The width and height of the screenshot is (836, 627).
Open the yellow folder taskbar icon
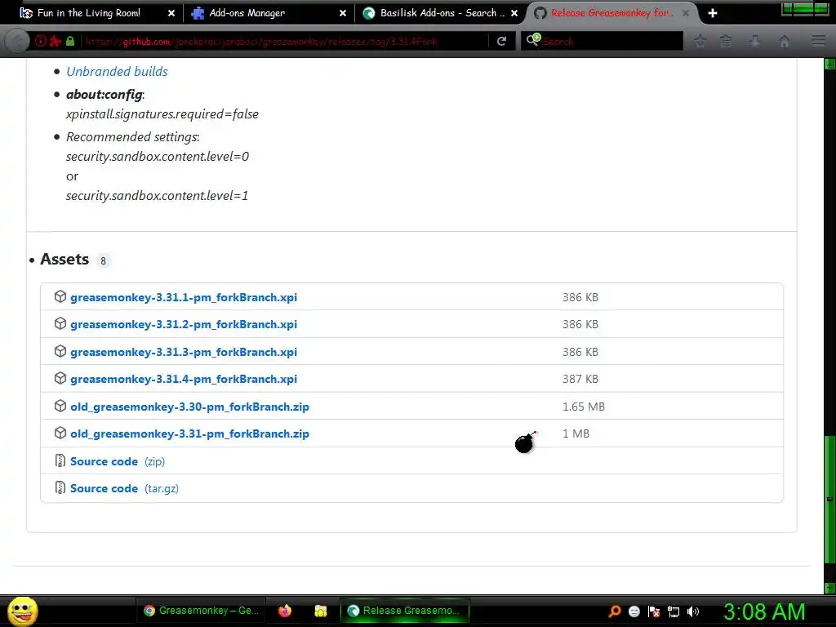tap(320, 611)
